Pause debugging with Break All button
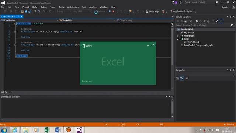This screenshot has height=133, width=236. pyautogui.click(x=110, y=11)
